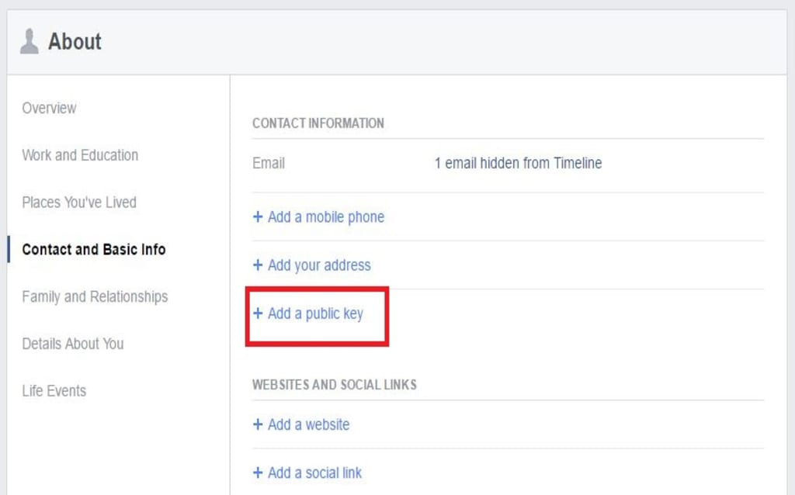
Task: Click the Email field row
Action: click(268, 163)
